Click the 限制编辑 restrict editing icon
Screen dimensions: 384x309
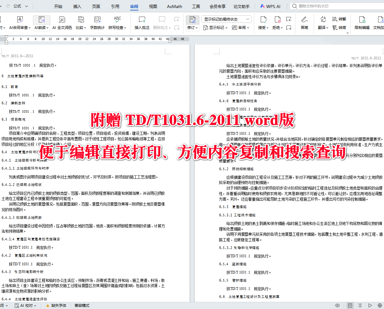point(362,20)
